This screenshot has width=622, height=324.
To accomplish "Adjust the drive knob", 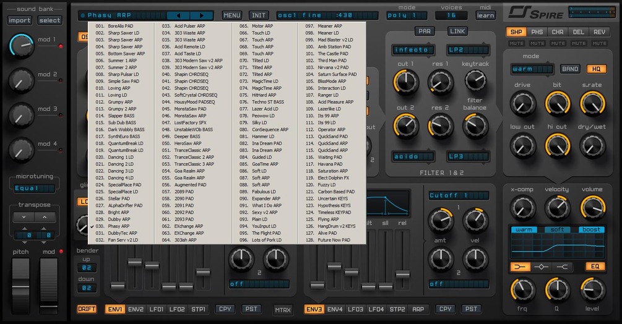I will click(x=523, y=104).
